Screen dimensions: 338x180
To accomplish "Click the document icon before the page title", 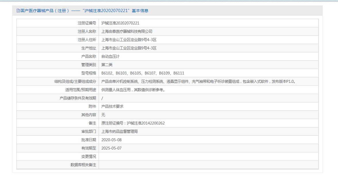I will point(18,11).
